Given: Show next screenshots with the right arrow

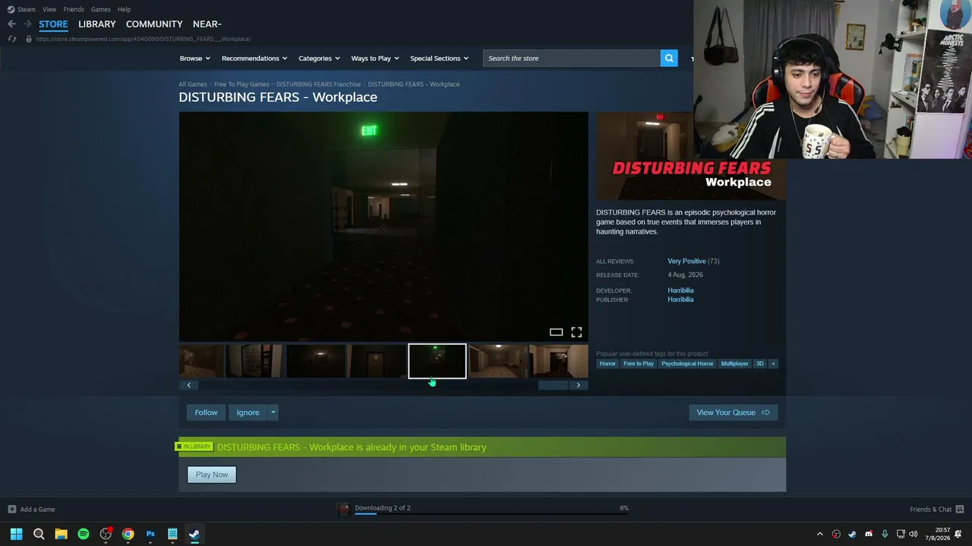Looking at the screenshot, I should (x=579, y=385).
